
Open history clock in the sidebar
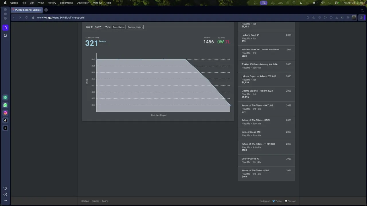[5, 195]
